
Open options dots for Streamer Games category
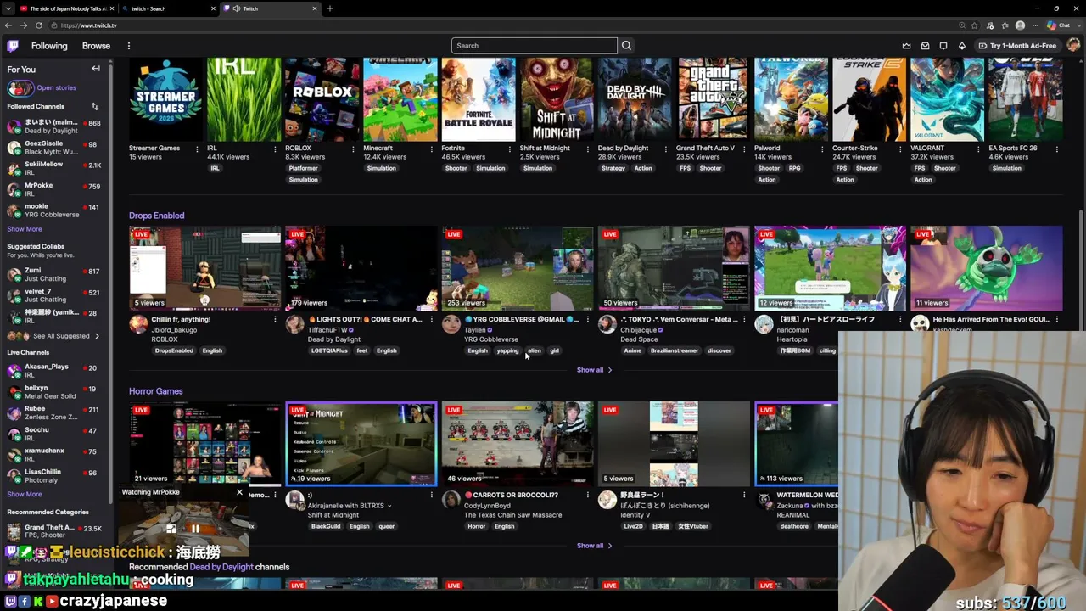[x=197, y=149]
